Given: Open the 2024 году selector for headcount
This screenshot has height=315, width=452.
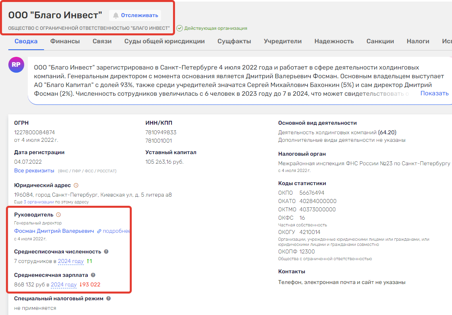Looking at the screenshot, I should pyautogui.click(x=71, y=261).
